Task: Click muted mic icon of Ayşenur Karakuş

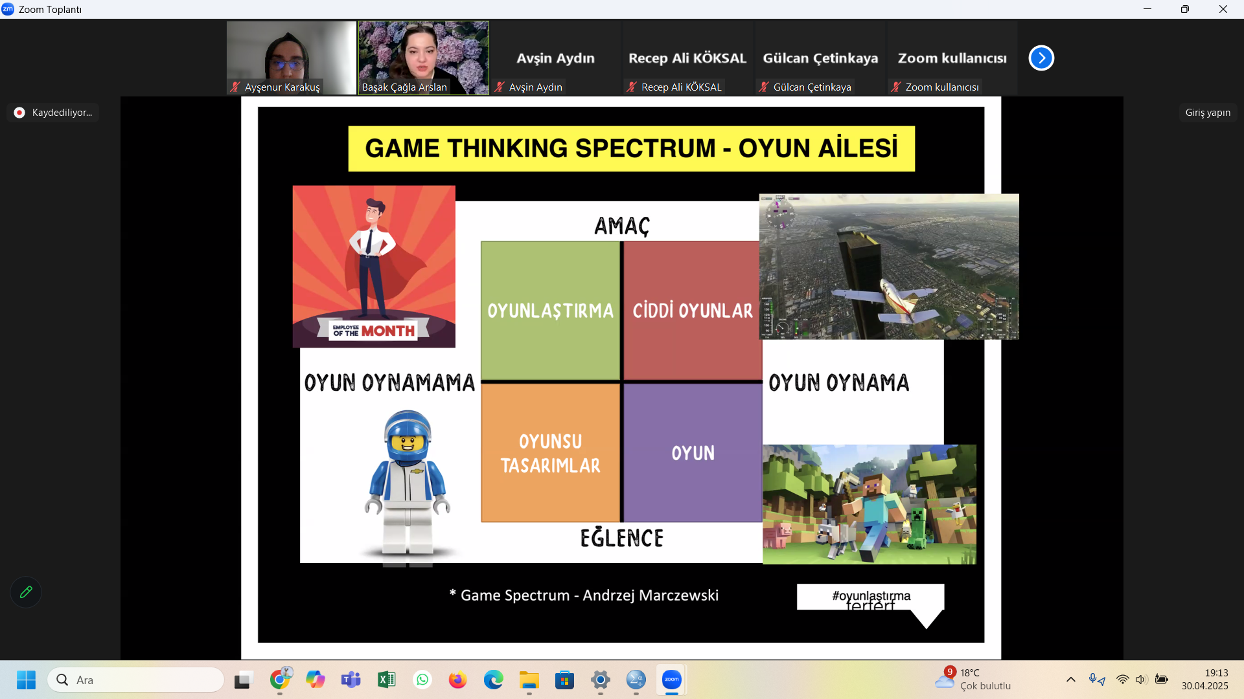Action: [235, 87]
